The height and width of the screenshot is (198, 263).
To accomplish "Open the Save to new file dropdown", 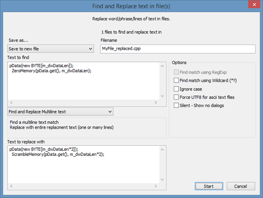I will click(50, 49).
